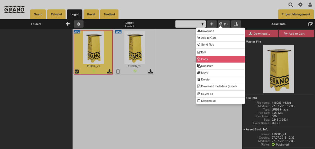The image size is (315, 149).
Task: Click the Grano logo
Action: [x=14, y=10]
